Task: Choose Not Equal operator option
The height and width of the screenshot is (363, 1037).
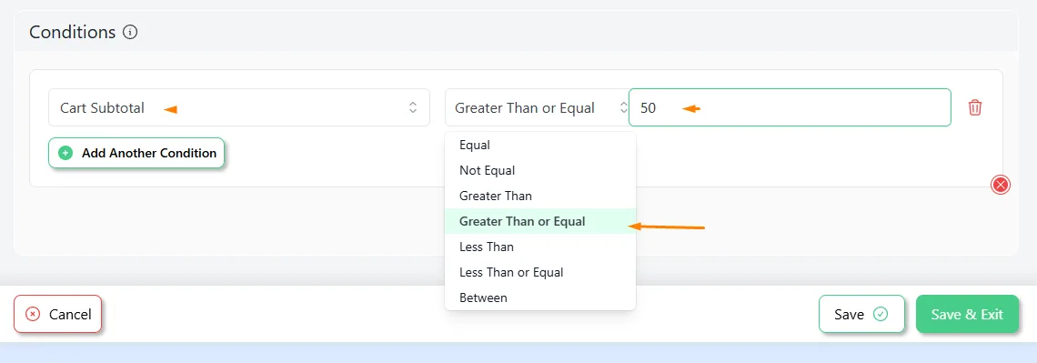Action: [540, 171]
